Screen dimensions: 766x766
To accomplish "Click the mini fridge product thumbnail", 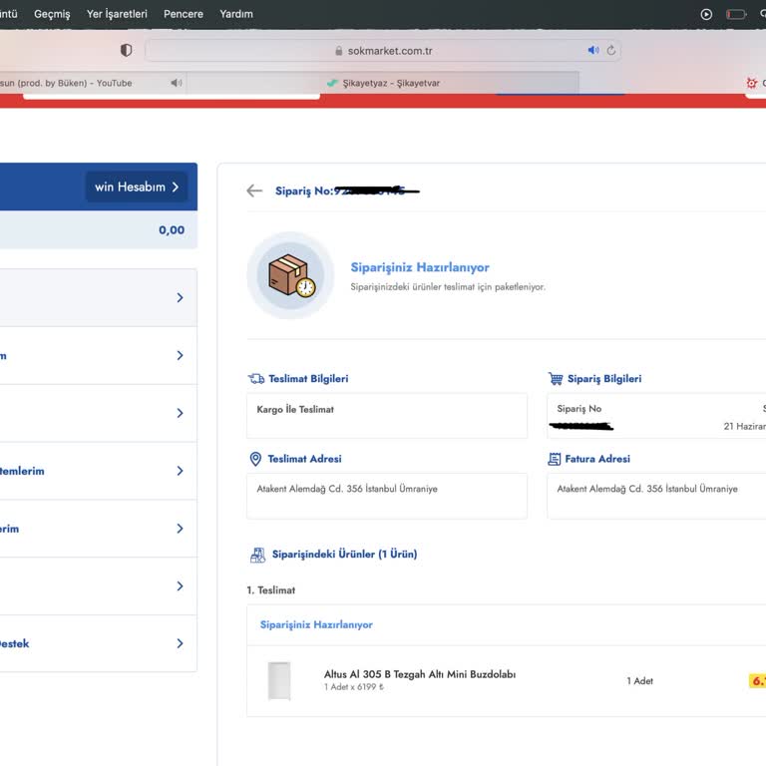I will pos(278,680).
